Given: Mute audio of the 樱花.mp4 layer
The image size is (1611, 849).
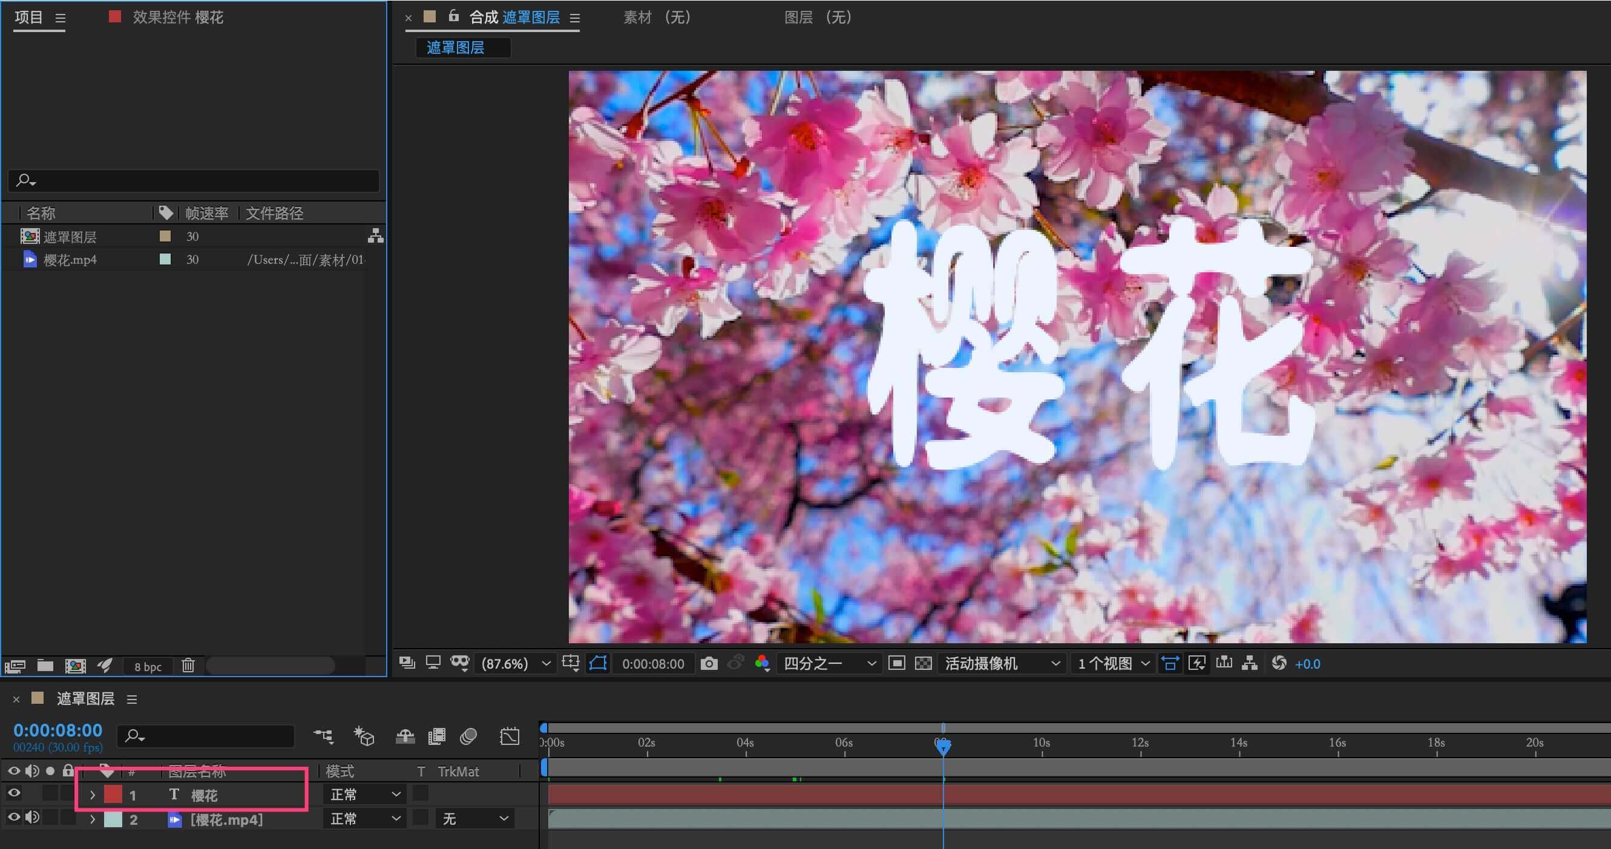Looking at the screenshot, I should coord(32,818).
